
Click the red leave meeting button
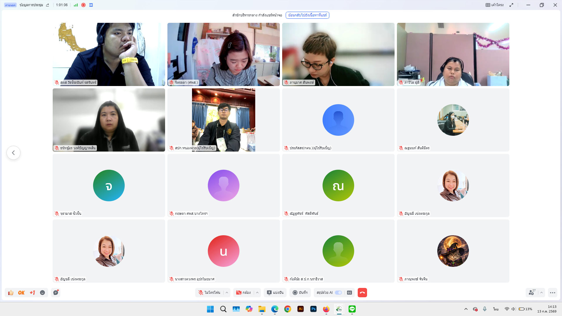362,293
